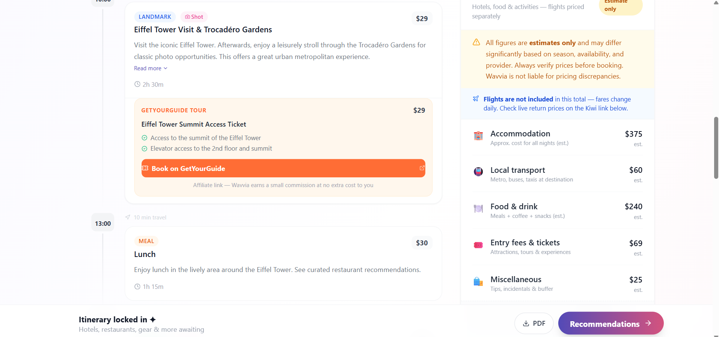Click the page vertical scrollbar thumb
This screenshot has height=337, width=719.
[x=716, y=148]
